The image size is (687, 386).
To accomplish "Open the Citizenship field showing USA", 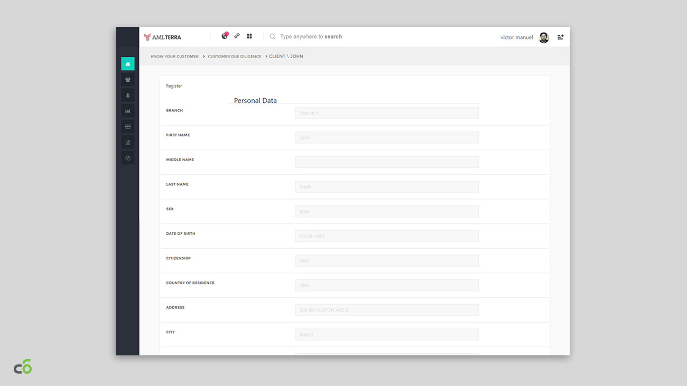I will click(x=387, y=261).
